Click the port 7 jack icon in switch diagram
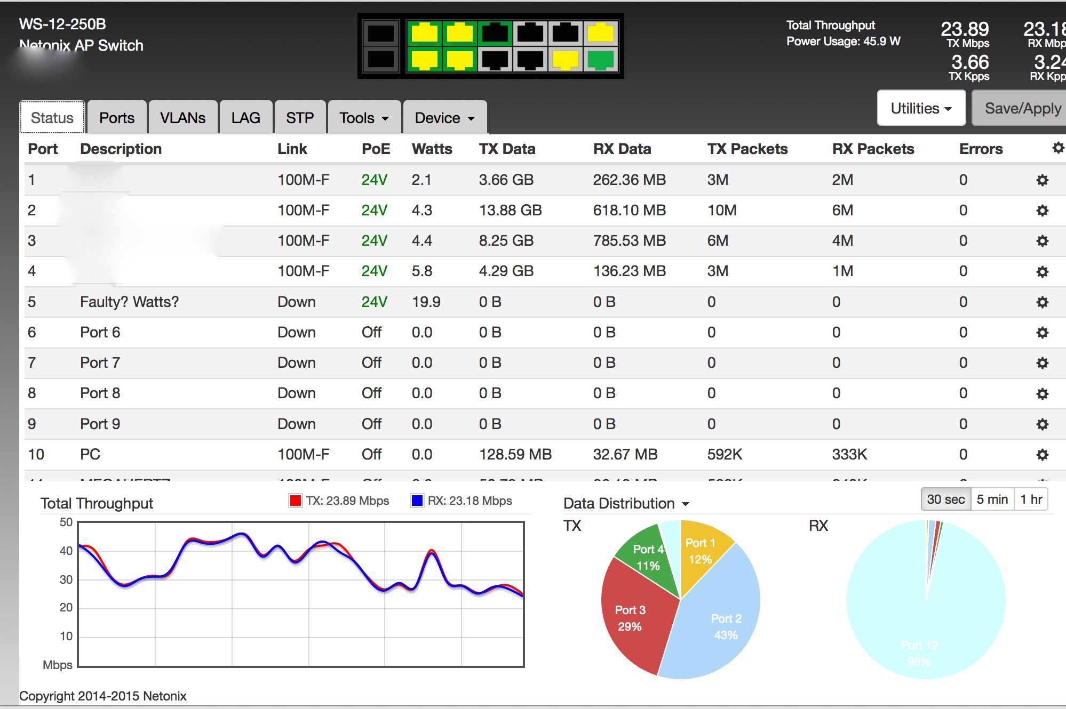 pos(530,34)
